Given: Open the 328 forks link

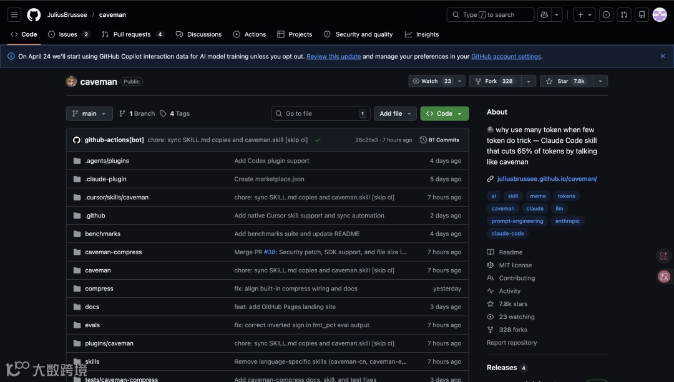Looking at the screenshot, I should [x=507, y=329].
